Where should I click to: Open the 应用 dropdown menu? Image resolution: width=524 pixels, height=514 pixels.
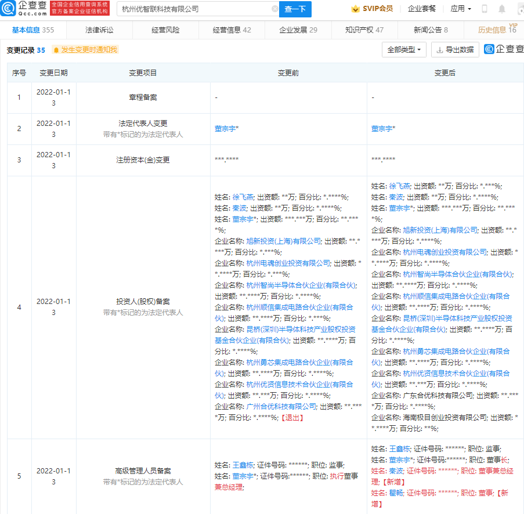tap(461, 9)
